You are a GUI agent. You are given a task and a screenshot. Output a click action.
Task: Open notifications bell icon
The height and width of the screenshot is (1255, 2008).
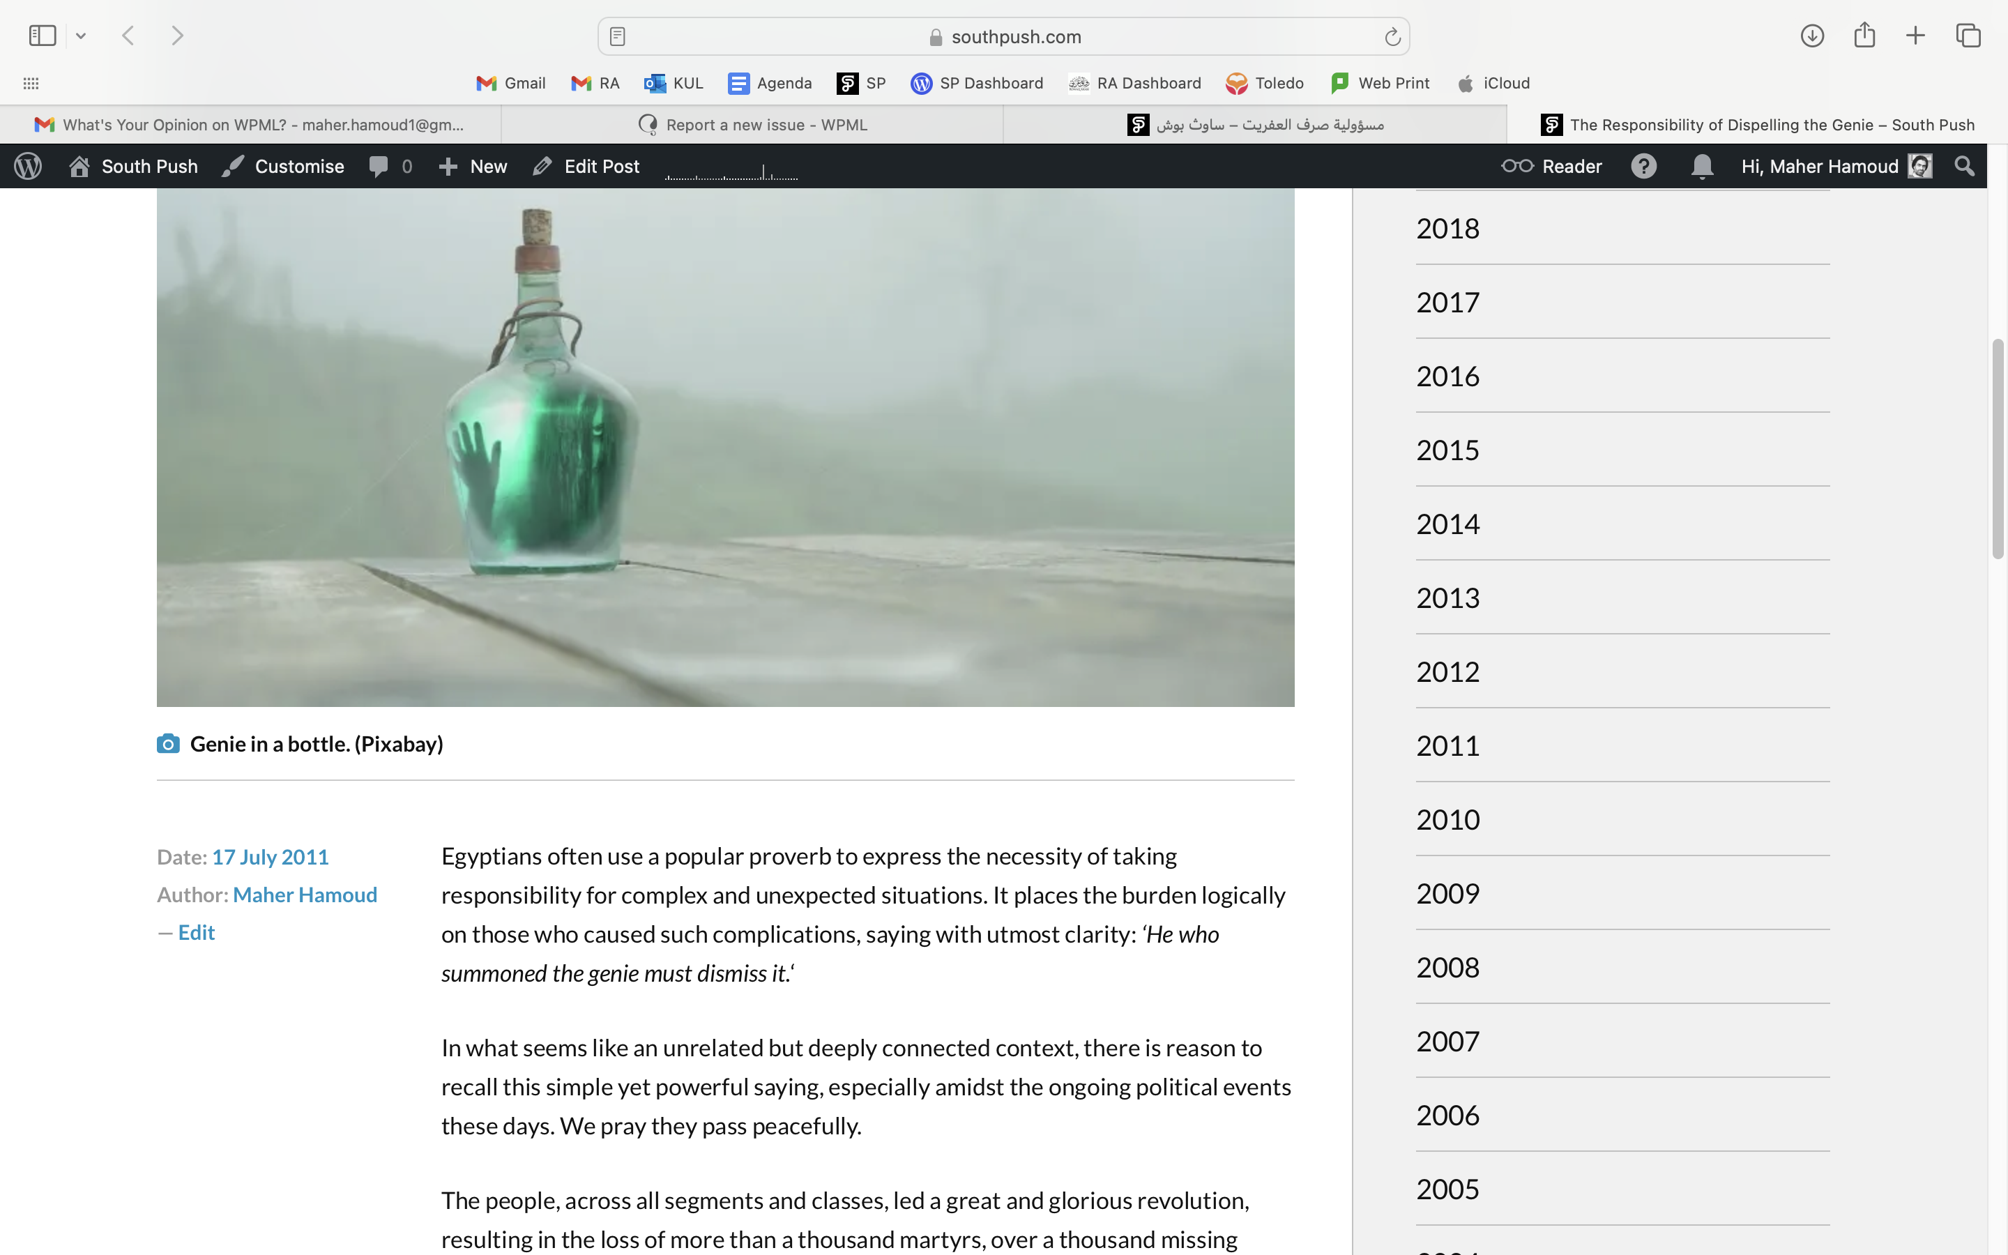pyautogui.click(x=1702, y=166)
